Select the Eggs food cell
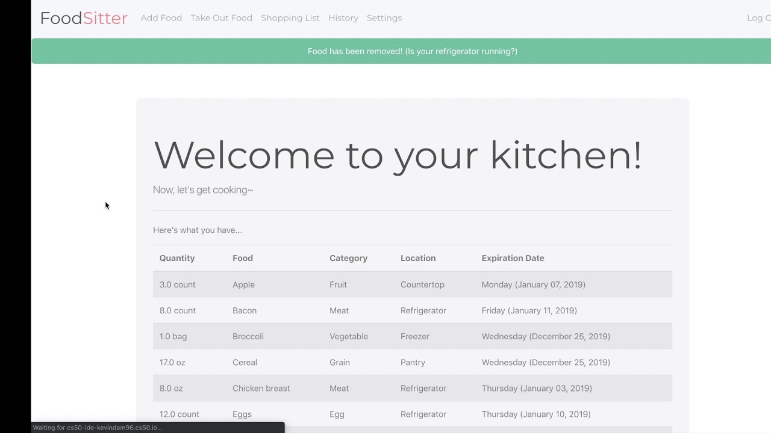 [x=242, y=414]
